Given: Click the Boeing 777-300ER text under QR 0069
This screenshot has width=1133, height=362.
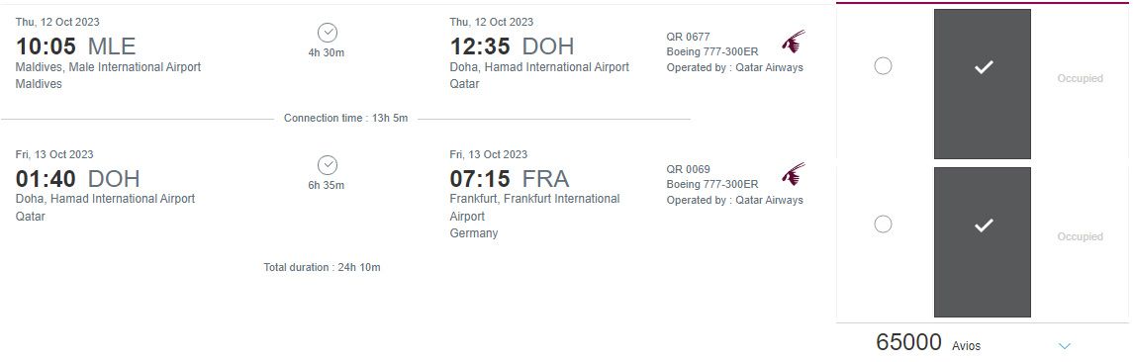Looking at the screenshot, I should [x=711, y=185].
